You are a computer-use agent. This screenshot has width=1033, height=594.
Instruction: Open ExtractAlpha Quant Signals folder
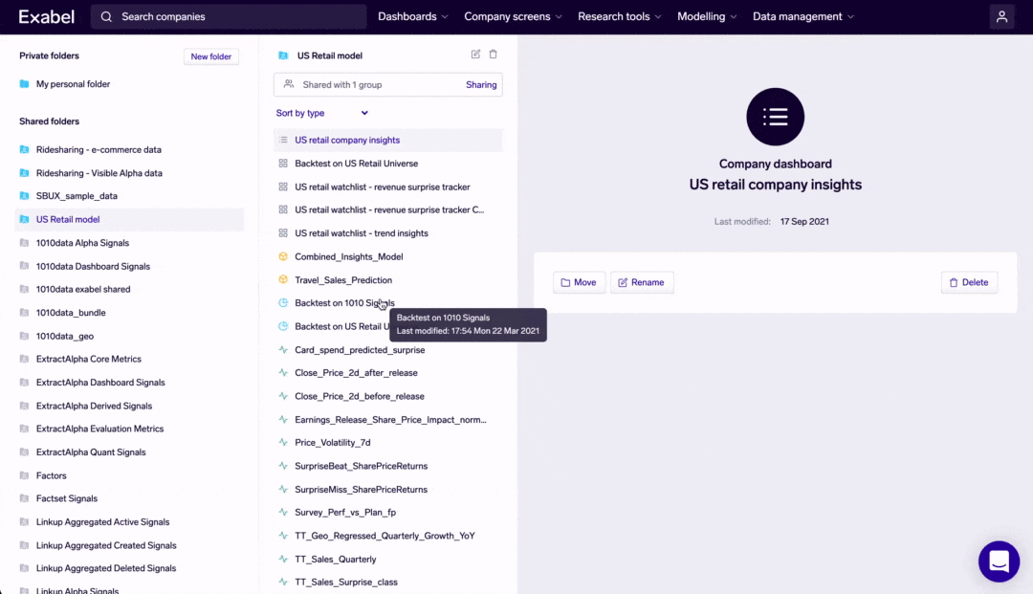tap(91, 451)
